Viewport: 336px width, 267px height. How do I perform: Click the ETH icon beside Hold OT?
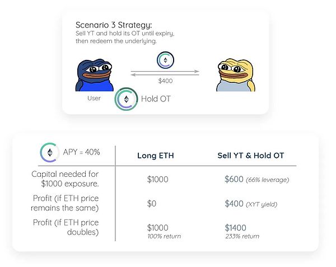[126, 100]
